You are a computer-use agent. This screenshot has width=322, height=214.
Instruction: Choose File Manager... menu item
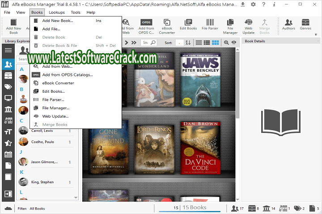76,108
